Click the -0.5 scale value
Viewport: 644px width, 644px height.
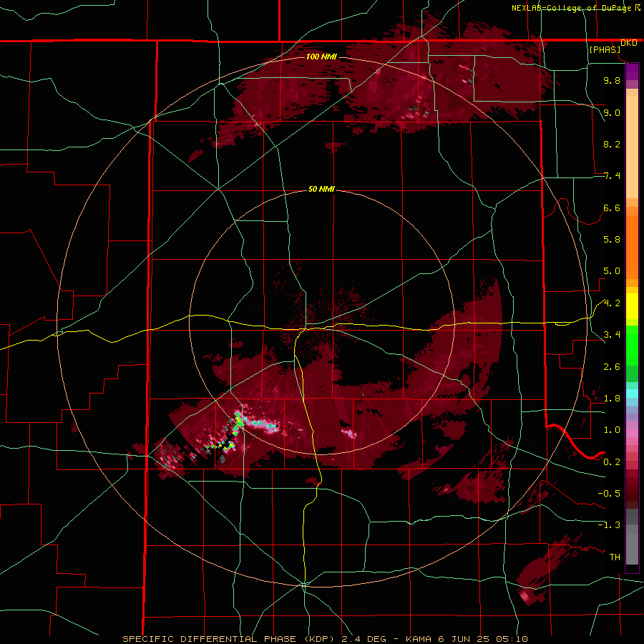click(x=609, y=494)
